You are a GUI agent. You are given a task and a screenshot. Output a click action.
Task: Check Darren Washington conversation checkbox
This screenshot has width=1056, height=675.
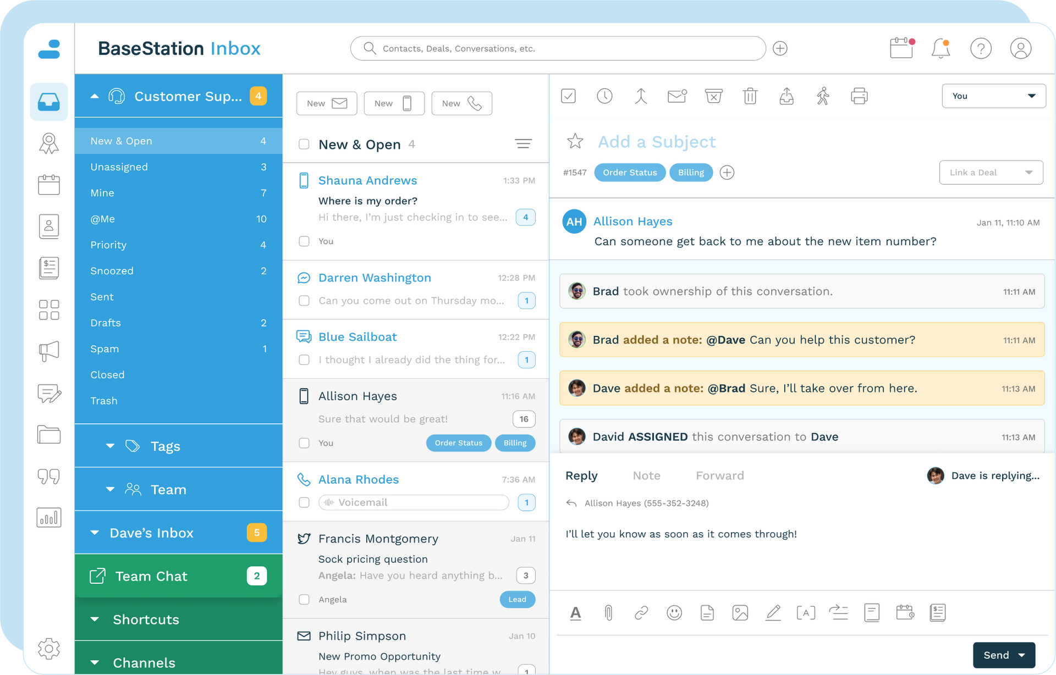tap(304, 301)
